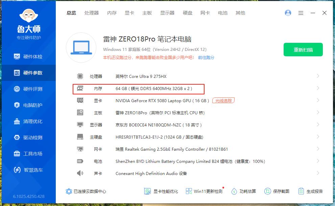Expand the 电池 row chevron
Image resolution: width=335 pixels, height=206 pixels.
click(318, 161)
